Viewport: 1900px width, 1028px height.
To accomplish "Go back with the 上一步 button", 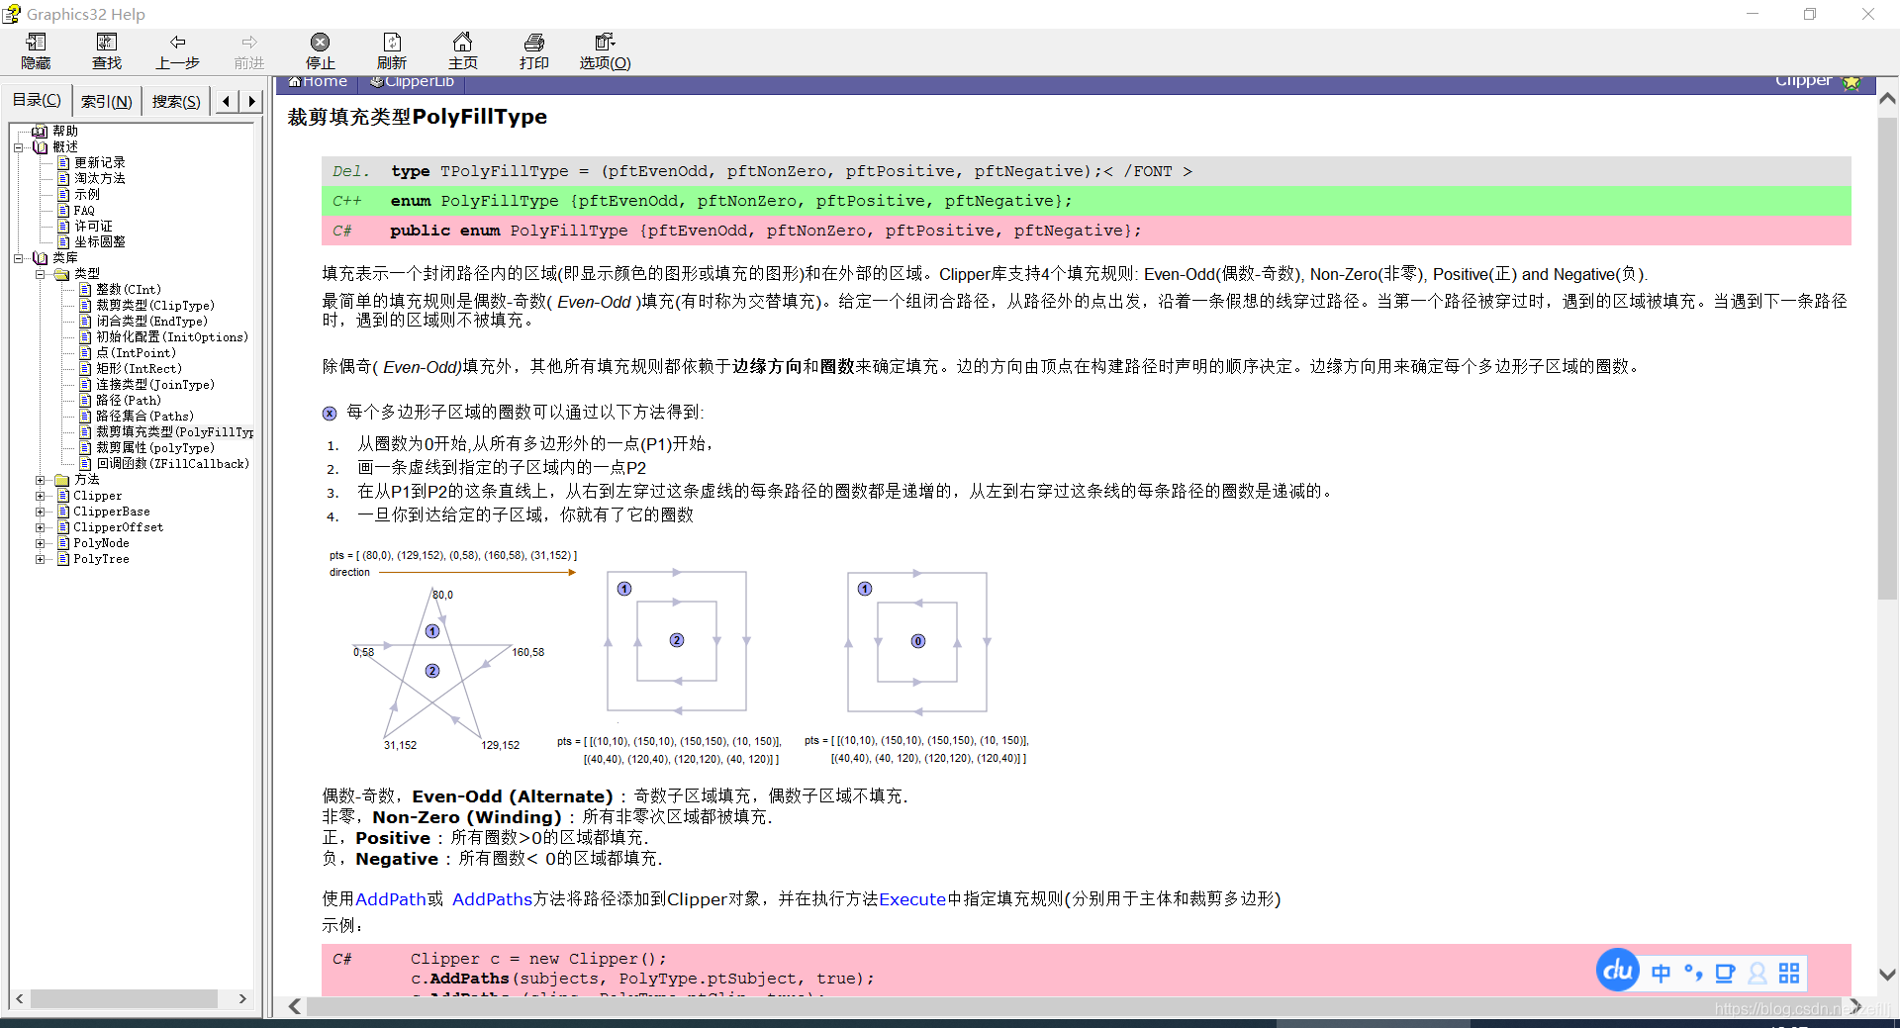I will point(178,51).
